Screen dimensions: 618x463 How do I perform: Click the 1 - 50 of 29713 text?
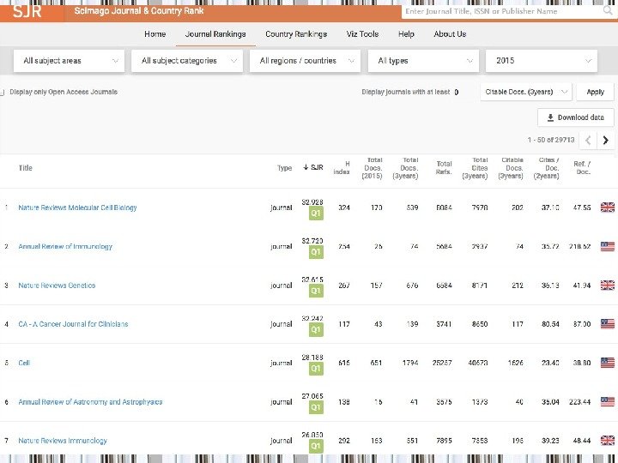pyautogui.click(x=551, y=140)
